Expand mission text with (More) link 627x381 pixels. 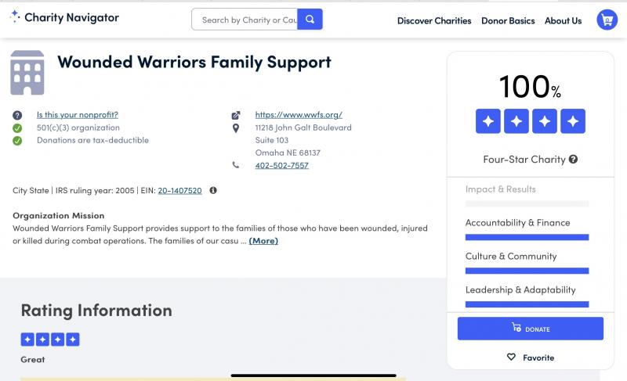pos(263,240)
